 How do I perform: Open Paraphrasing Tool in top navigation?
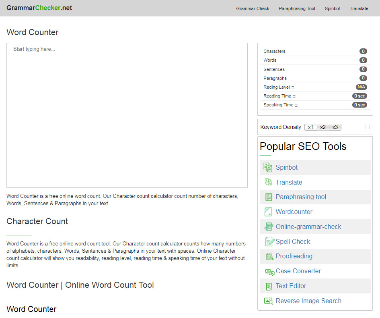(297, 8)
